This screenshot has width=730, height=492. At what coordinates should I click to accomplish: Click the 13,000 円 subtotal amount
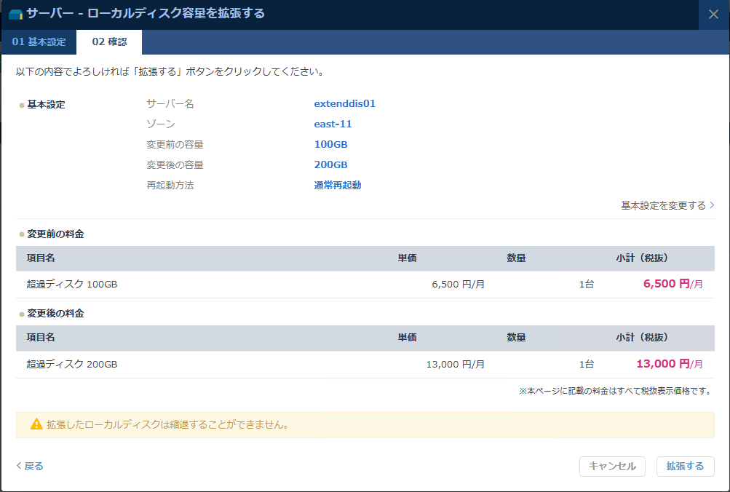662,363
